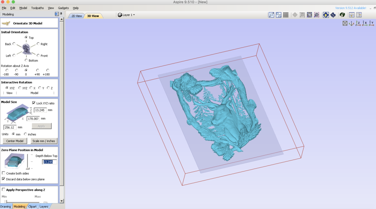Open the Clipart tab
Image resolution: width=376 pixels, height=209 pixels.
[32, 206]
